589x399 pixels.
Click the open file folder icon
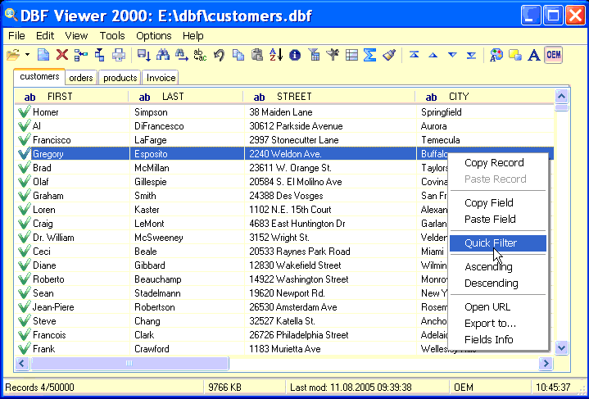pyautogui.click(x=13, y=55)
